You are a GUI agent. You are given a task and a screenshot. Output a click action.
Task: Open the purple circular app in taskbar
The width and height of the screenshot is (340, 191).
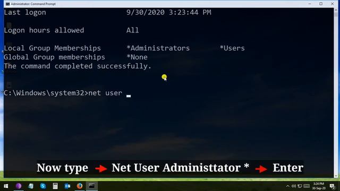(19, 186)
